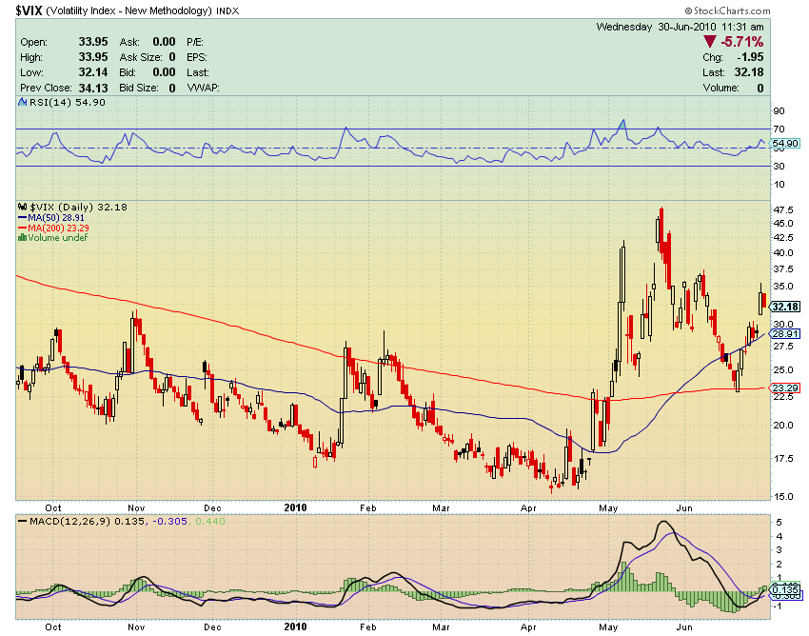Click the StockCharts.com copyright label

[727, 10]
